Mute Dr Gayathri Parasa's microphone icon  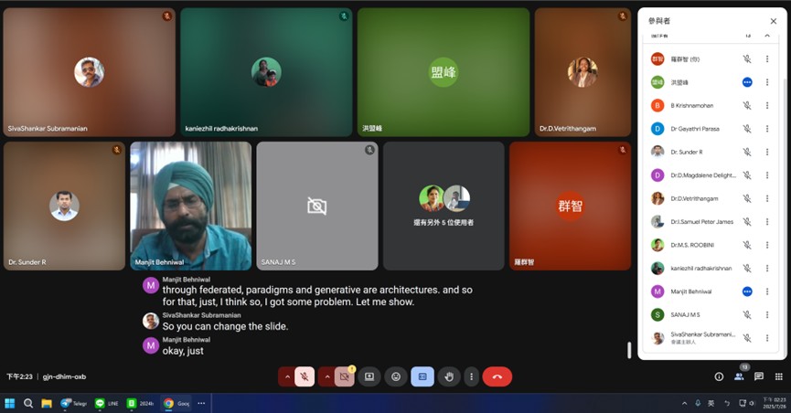pos(747,129)
